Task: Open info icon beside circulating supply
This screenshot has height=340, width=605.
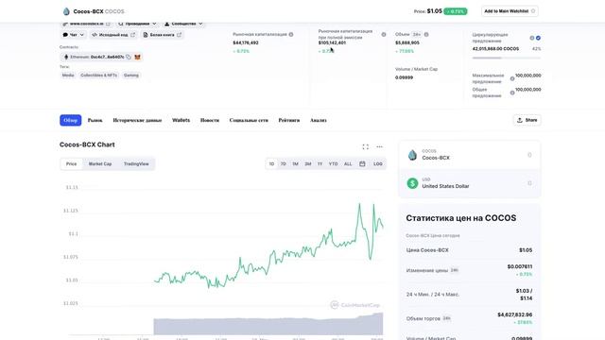Action: click(x=531, y=38)
